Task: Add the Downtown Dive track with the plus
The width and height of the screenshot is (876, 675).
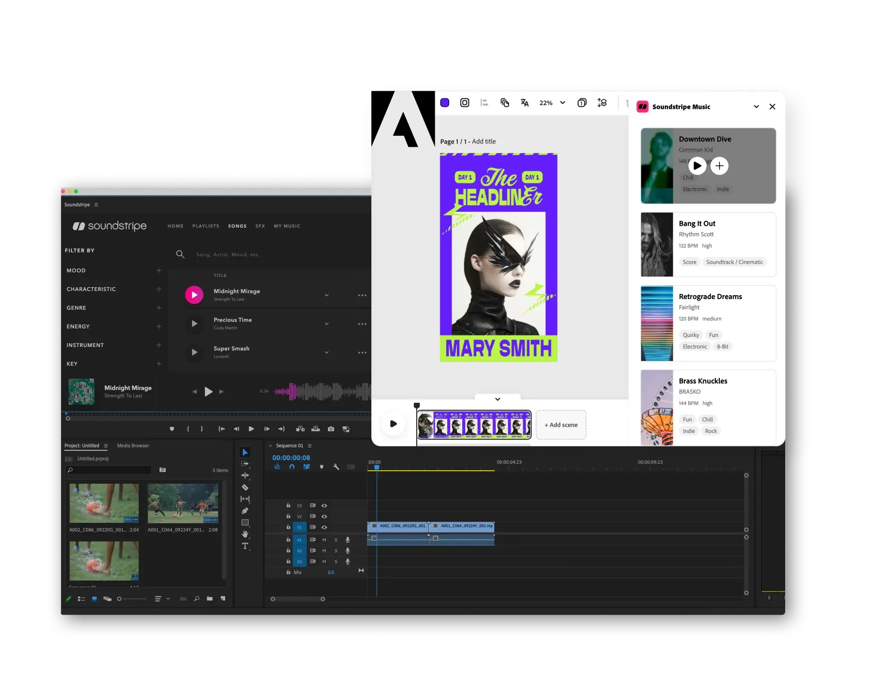Action: click(719, 166)
